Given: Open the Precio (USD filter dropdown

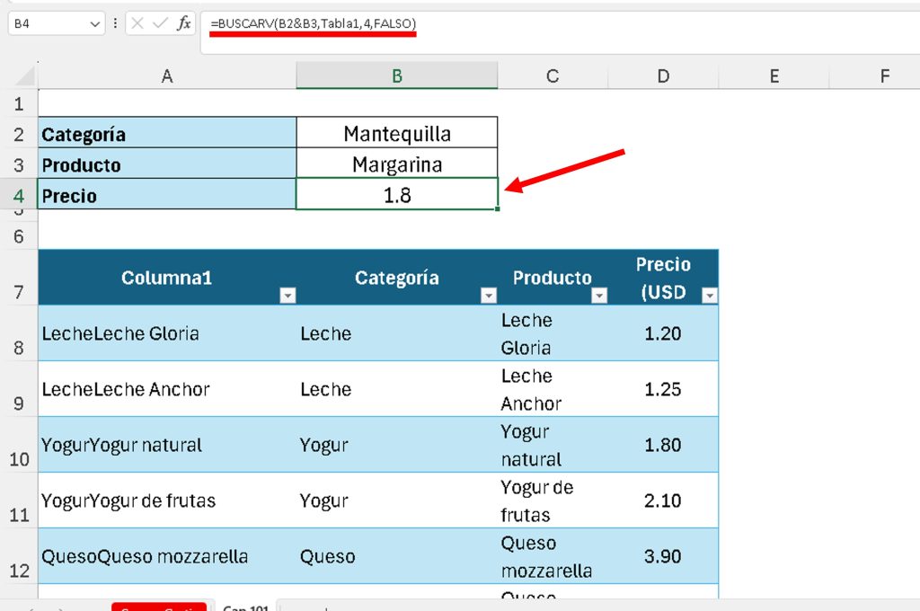Looking at the screenshot, I should pyautogui.click(x=710, y=296).
